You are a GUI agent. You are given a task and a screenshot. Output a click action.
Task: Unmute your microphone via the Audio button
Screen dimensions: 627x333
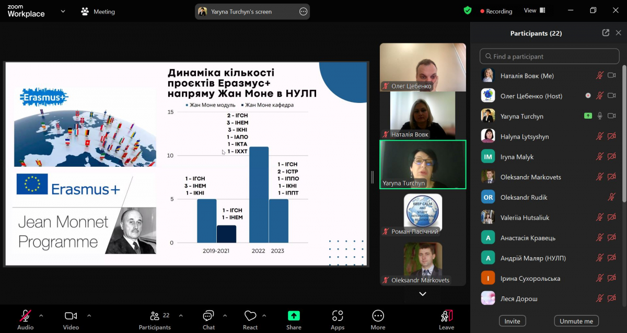coord(25,319)
